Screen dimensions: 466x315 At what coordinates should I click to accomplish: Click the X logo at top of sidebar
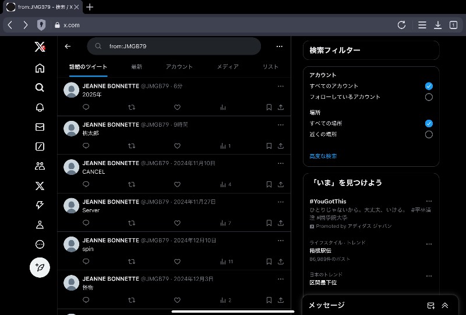40,46
